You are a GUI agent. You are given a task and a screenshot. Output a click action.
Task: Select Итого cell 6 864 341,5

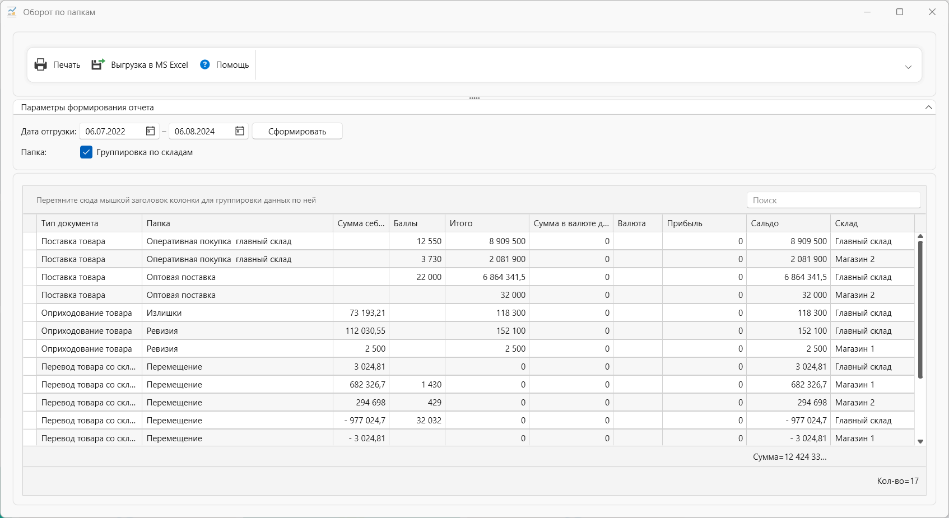[487, 277]
